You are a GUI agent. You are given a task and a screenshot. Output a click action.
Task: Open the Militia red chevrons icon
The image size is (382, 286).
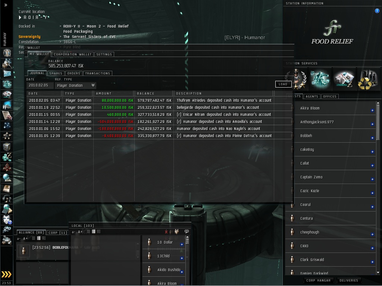(x=7, y=168)
